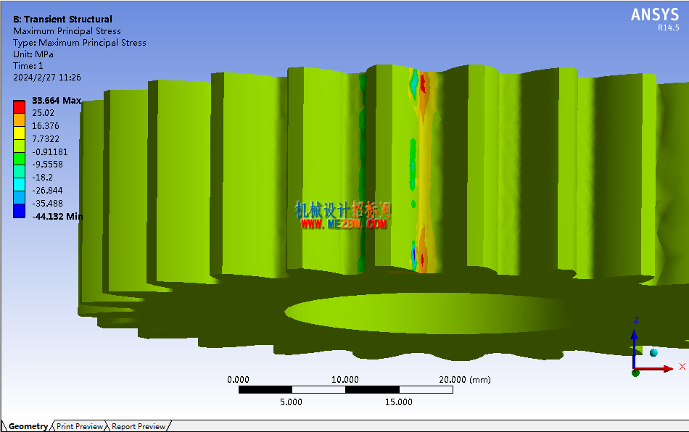Click the 10.000 scale label
The width and height of the screenshot is (689, 432).
pos(345,379)
